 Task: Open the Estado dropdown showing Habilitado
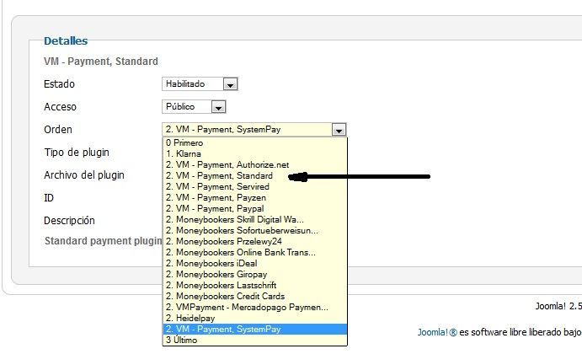pyautogui.click(x=200, y=84)
